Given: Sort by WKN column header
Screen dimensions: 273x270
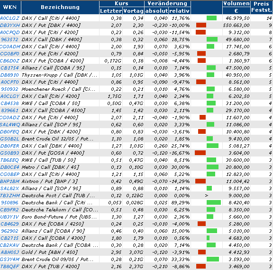Looking at the screenshot, I should (x=10, y=7).
